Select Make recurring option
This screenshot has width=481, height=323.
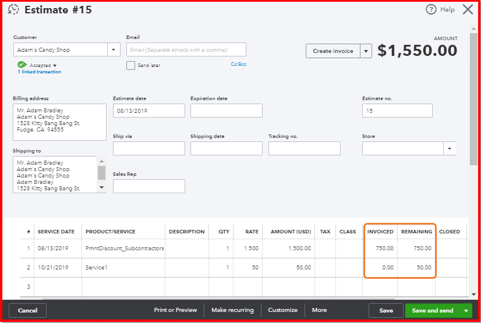(x=232, y=310)
